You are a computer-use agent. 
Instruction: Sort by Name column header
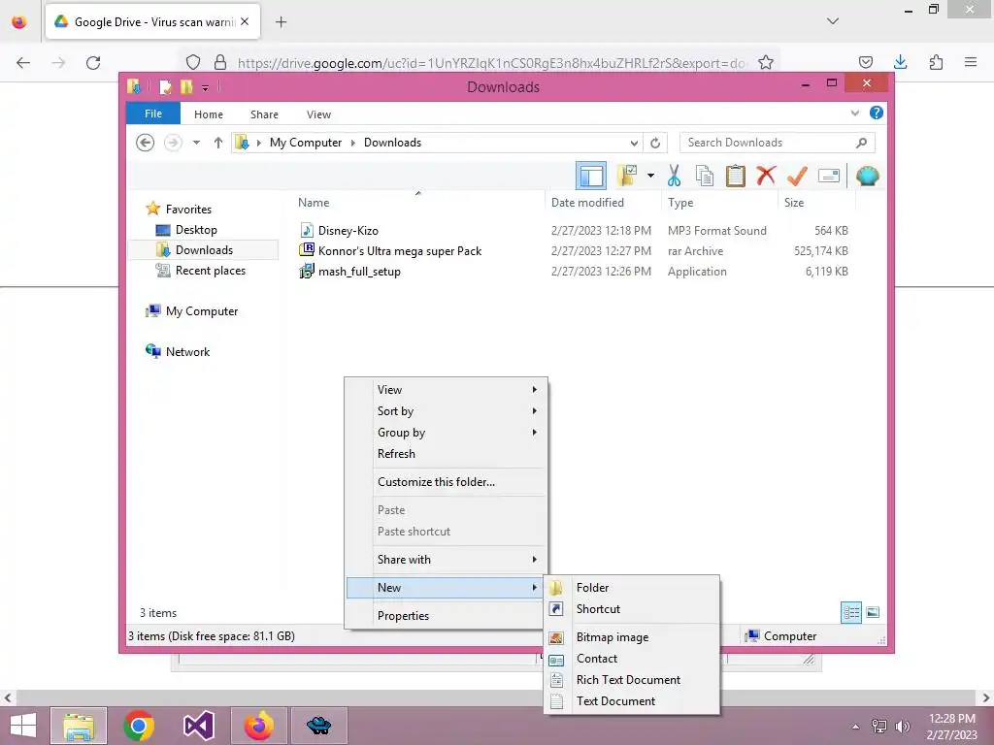[x=314, y=202]
